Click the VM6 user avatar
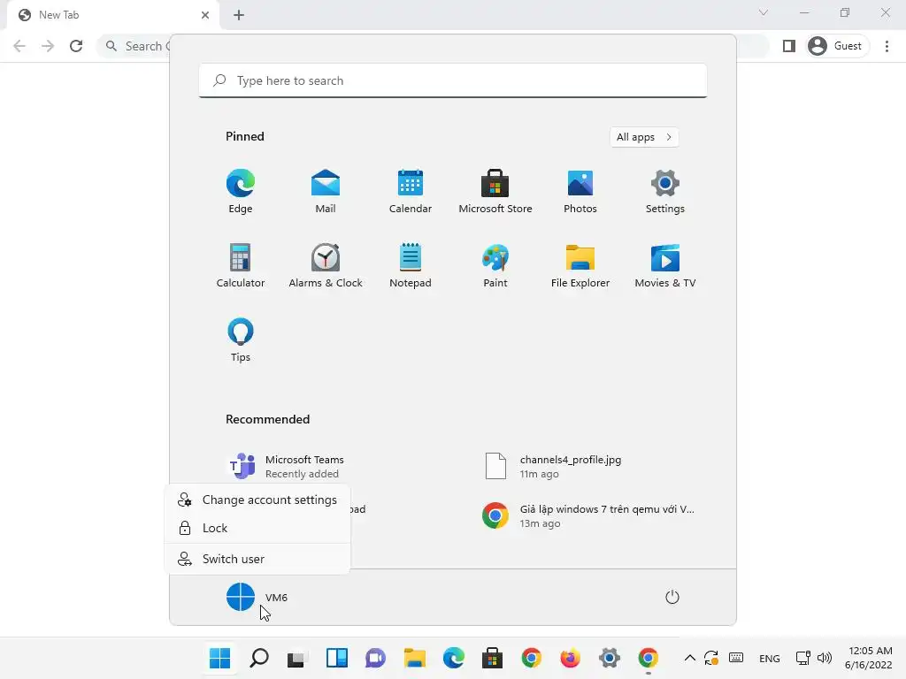This screenshot has width=906, height=679. pyautogui.click(x=241, y=597)
